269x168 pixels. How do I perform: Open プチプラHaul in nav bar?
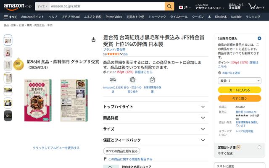click(x=71, y=17)
